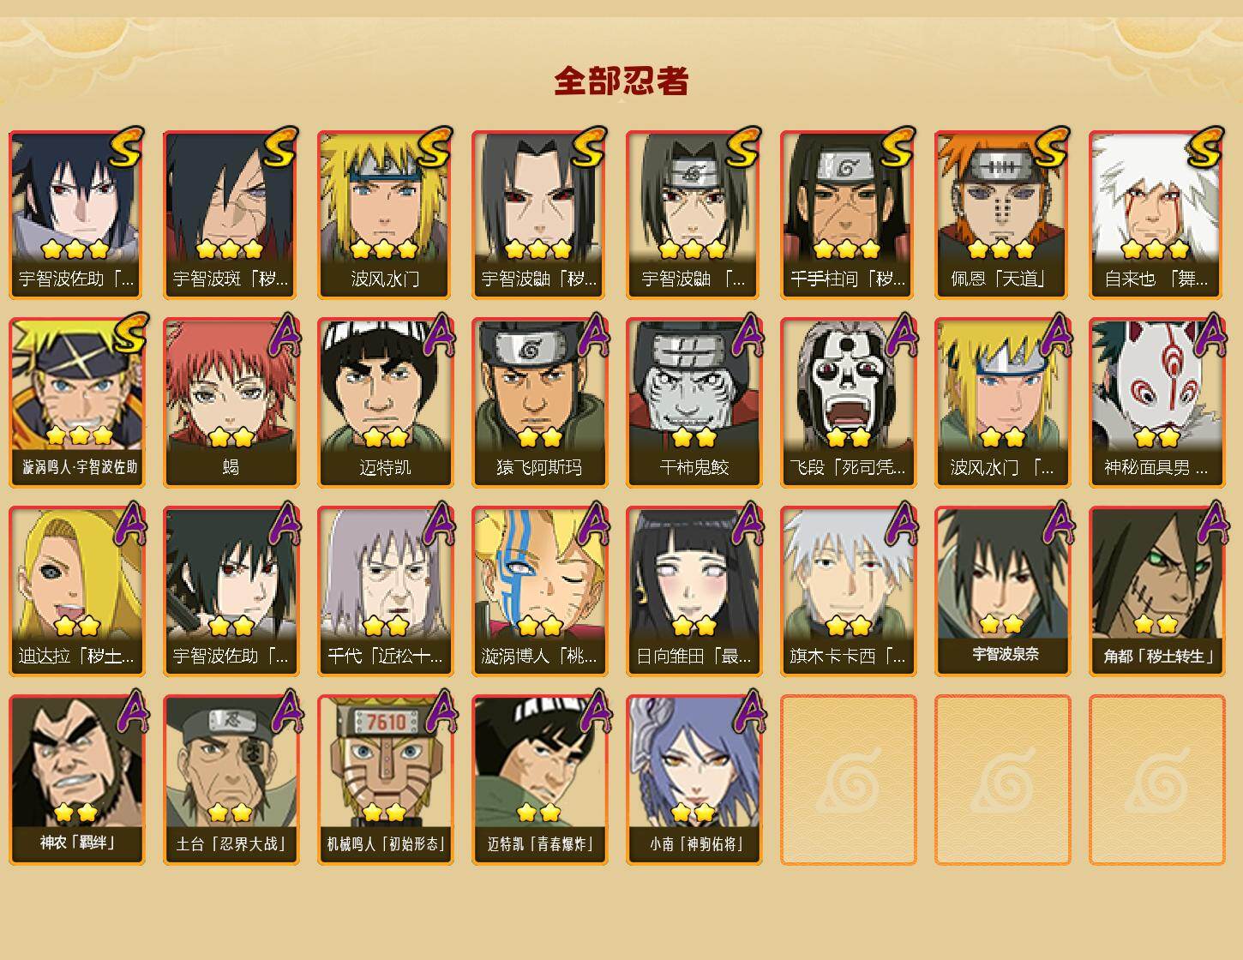Select the 漩涡鸣人·宇智波佐助 card

(x=77, y=403)
